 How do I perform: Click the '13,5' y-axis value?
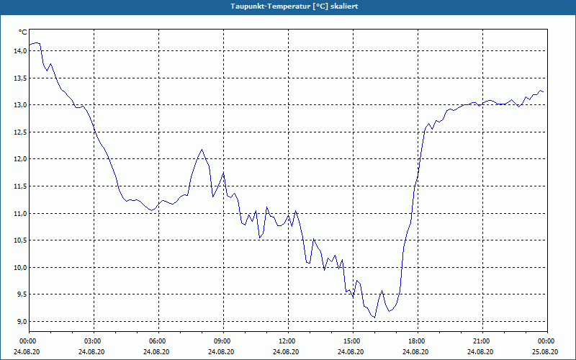20,78
